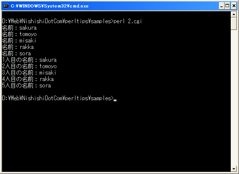Click the blinking cursor at the last prompt
The width and height of the screenshot is (239, 174).
pos(115,100)
